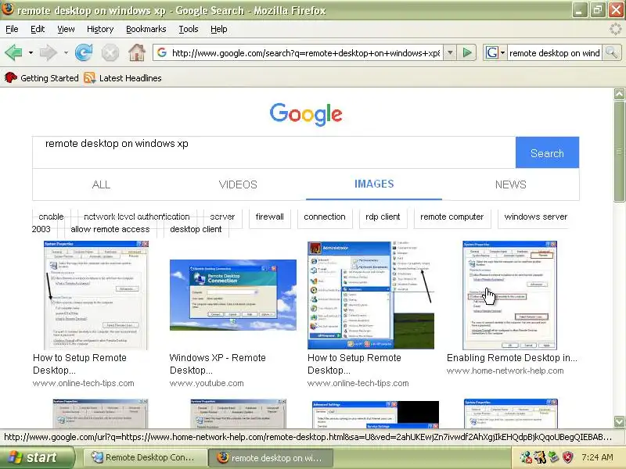Click the Getting Started bookmark label

[x=49, y=78]
